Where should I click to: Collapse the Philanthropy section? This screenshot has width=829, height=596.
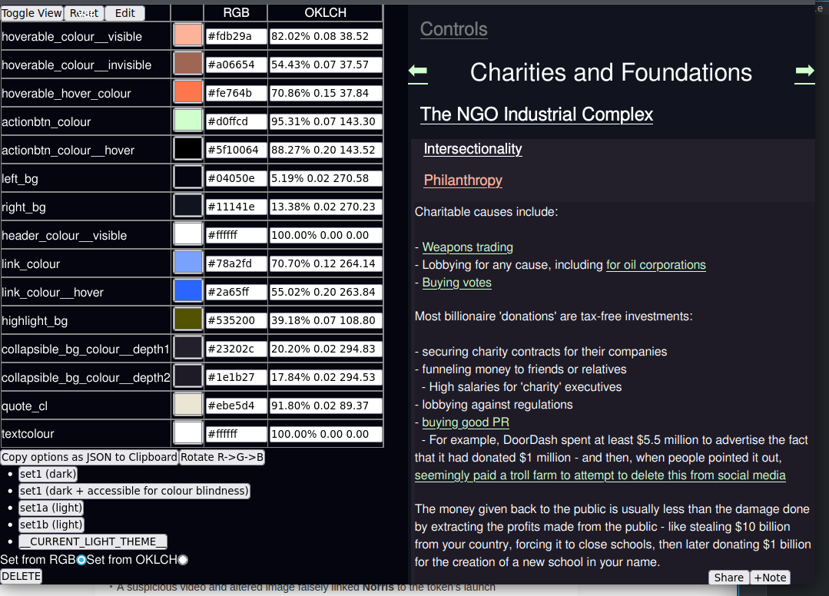[x=463, y=180]
